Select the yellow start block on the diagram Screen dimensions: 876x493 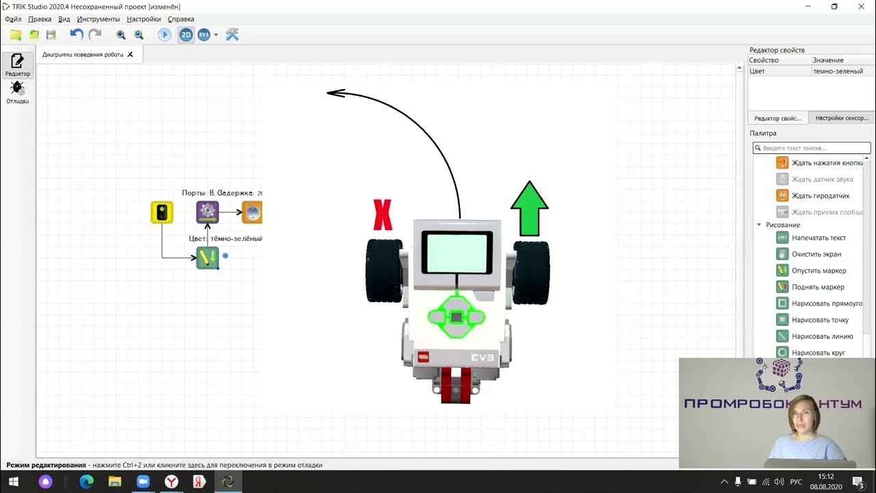(162, 212)
